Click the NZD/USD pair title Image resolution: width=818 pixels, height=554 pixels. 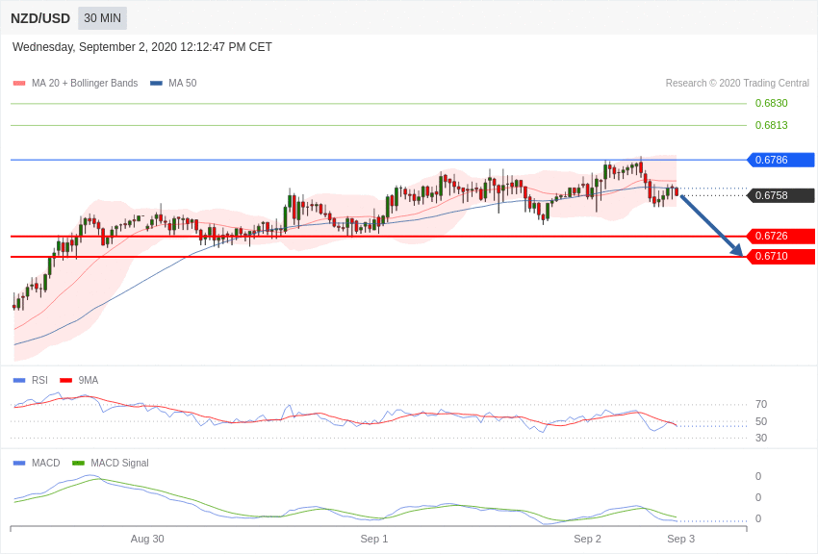pyautogui.click(x=40, y=18)
